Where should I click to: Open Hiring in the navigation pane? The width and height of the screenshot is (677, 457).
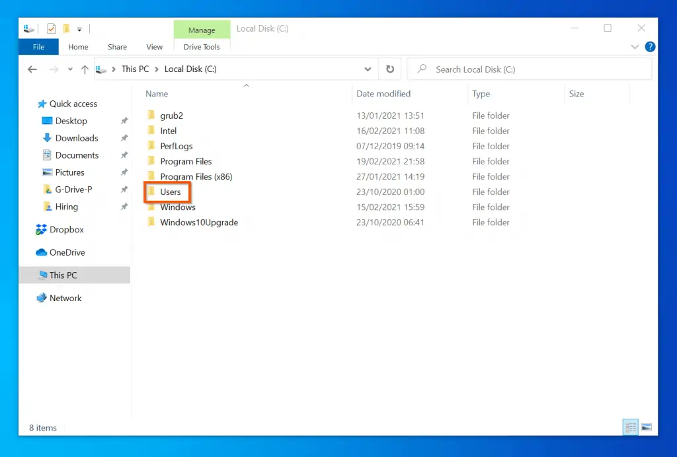tap(60, 207)
